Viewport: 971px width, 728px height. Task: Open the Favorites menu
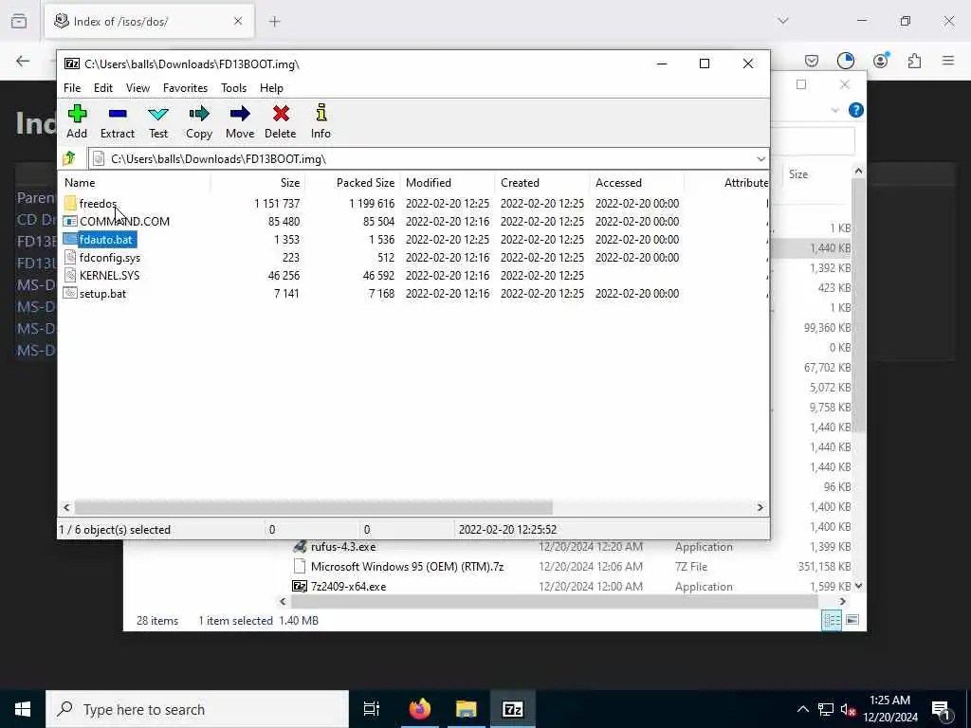click(x=185, y=88)
